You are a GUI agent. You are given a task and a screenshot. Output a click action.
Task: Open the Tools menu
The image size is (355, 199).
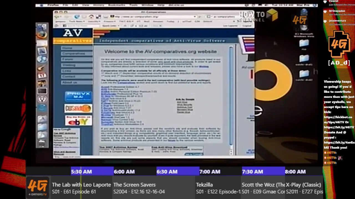coord(134,5)
